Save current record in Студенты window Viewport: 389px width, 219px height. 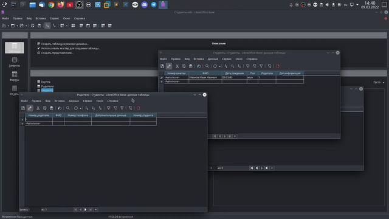[162, 66]
